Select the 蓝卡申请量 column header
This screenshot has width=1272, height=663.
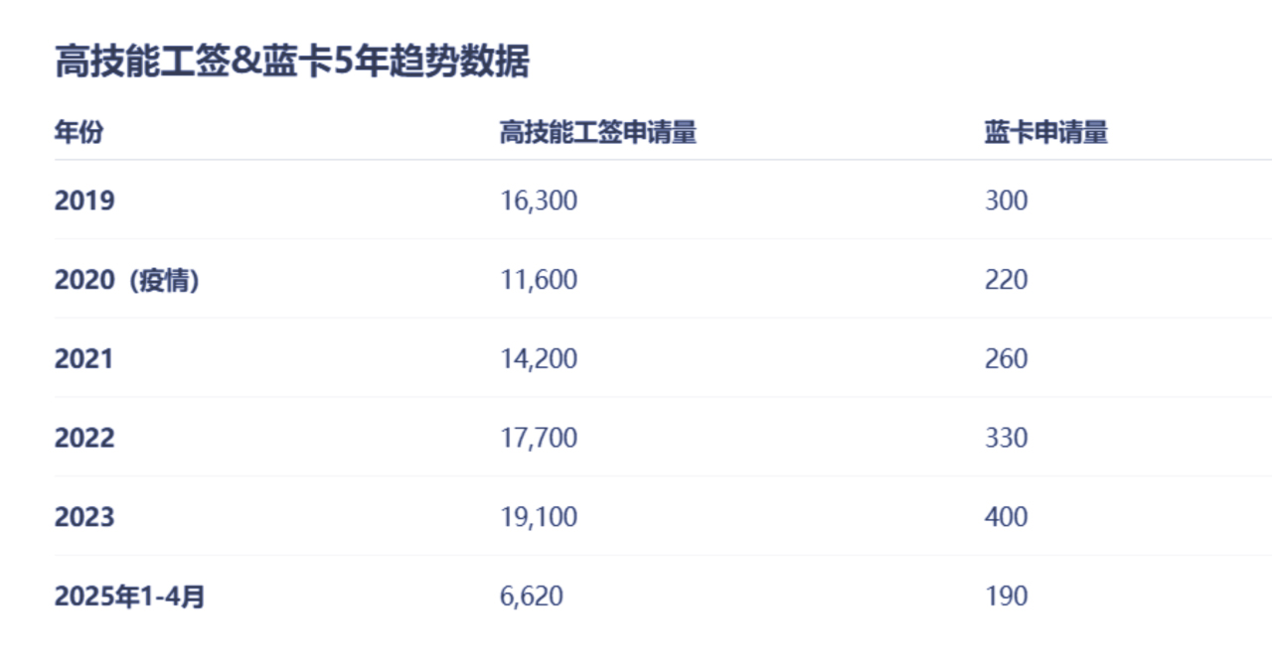pos(1046,132)
